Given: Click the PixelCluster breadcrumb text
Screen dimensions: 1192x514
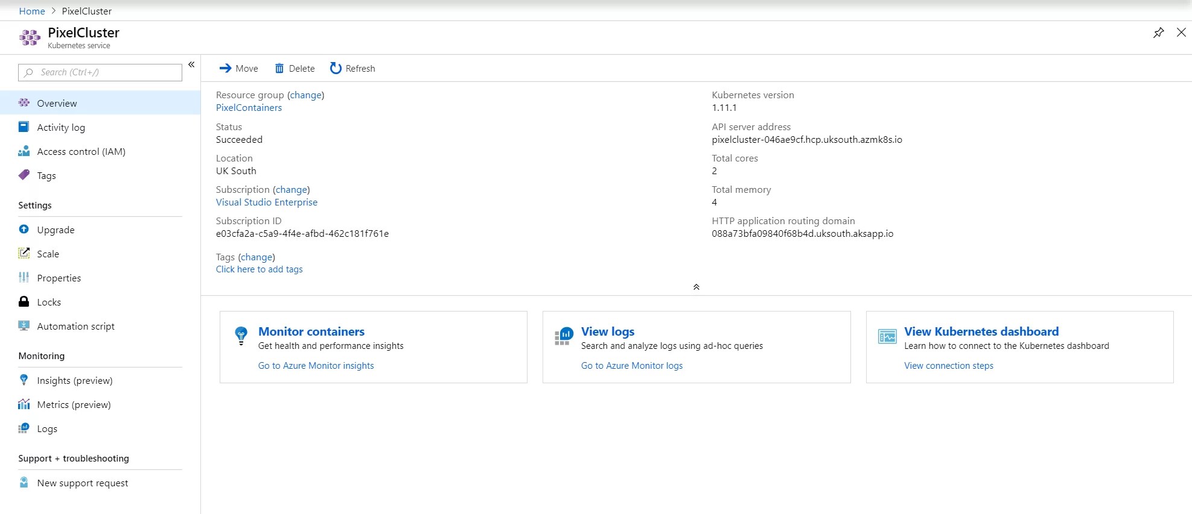Looking at the screenshot, I should (87, 11).
